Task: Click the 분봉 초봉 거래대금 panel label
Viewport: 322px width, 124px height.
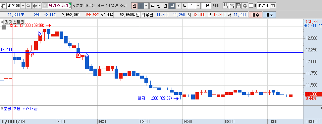Action: pos(20,108)
